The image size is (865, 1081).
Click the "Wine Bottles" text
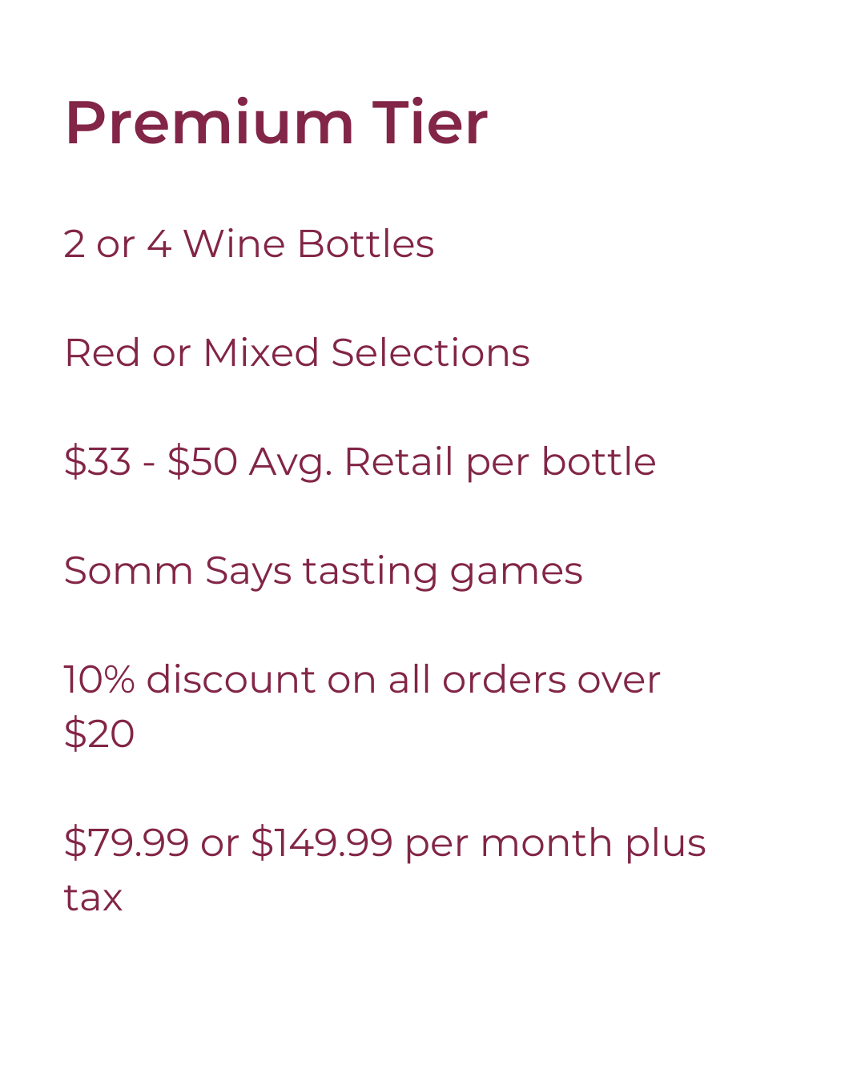pos(308,243)
